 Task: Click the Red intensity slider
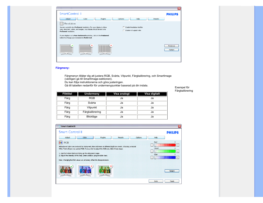pos(165,145)
